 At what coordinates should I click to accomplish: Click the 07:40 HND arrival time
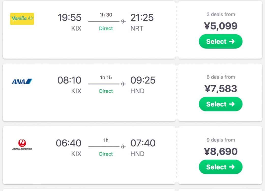pos(143,143)
